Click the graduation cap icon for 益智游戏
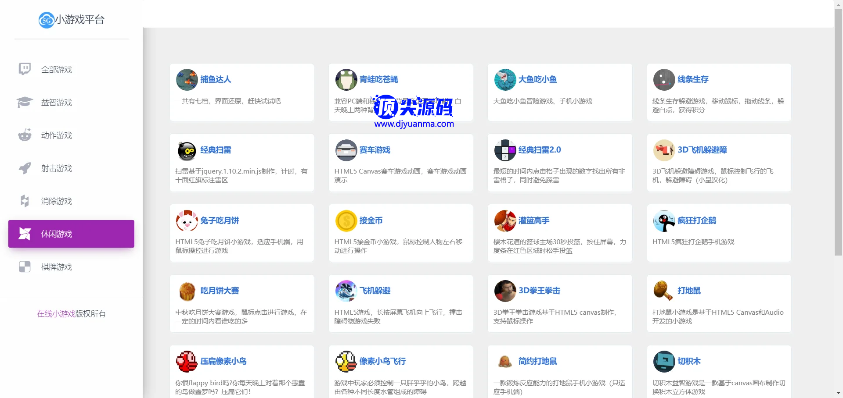The width and height of the screenshot is (843, 398). [x=25, y=102]
